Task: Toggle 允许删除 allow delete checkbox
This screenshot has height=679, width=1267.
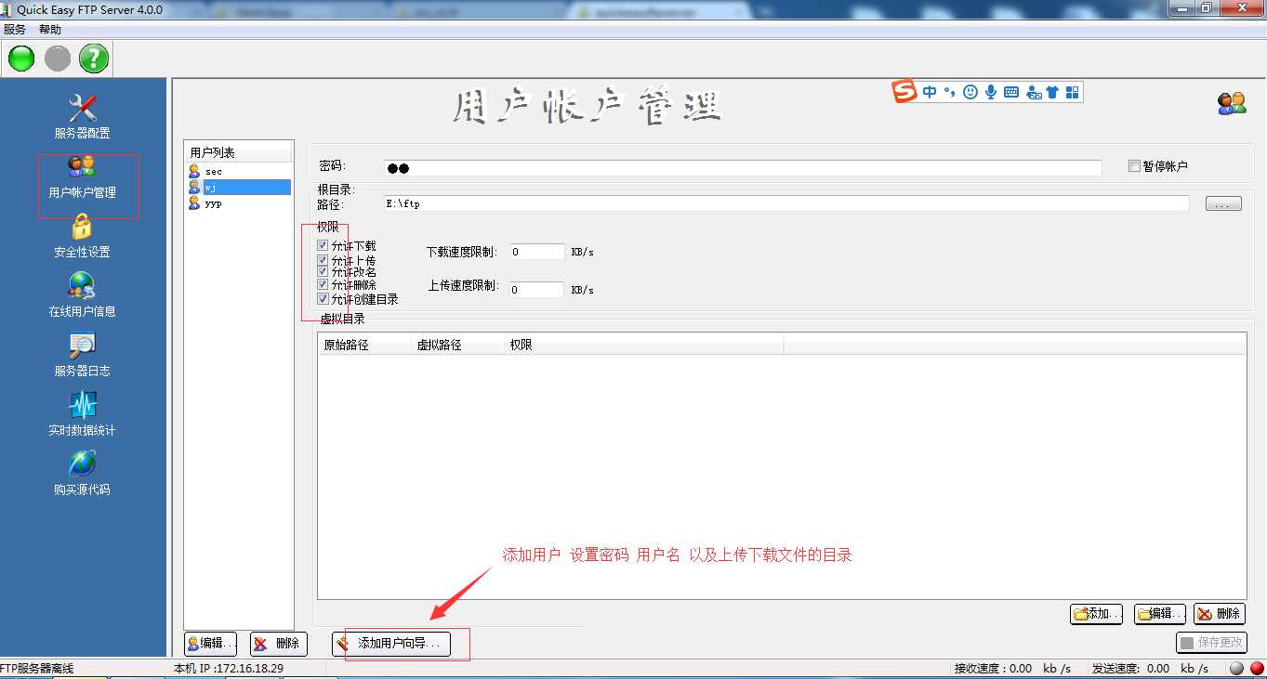Action: point(323,285)
